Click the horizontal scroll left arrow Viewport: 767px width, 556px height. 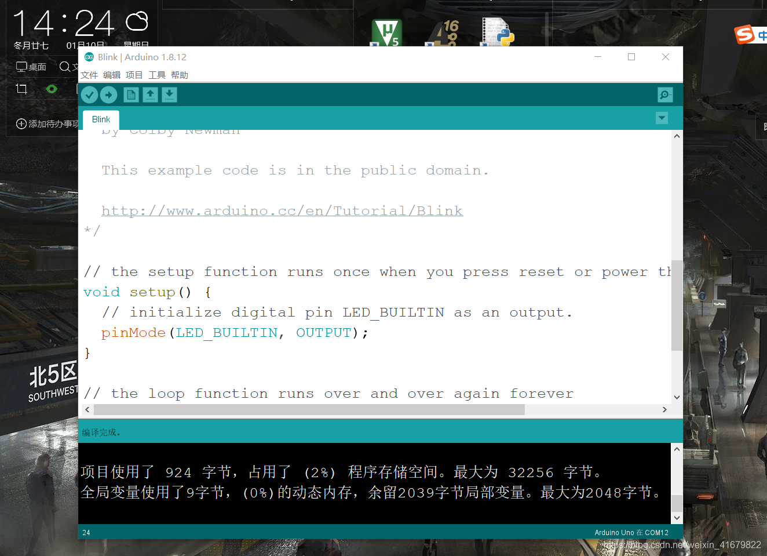pos(87,409)
